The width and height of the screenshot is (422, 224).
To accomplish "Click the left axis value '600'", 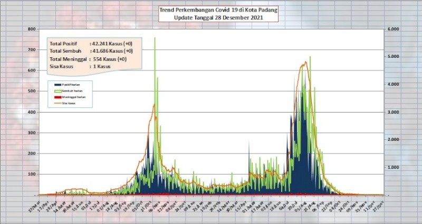I will (31, 70).
